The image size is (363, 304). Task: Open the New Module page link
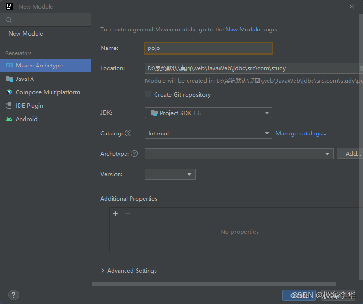(x=243, y=30)
